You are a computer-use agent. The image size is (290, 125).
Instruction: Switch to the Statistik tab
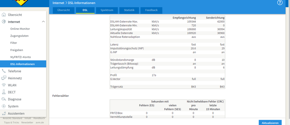(129, 10)
